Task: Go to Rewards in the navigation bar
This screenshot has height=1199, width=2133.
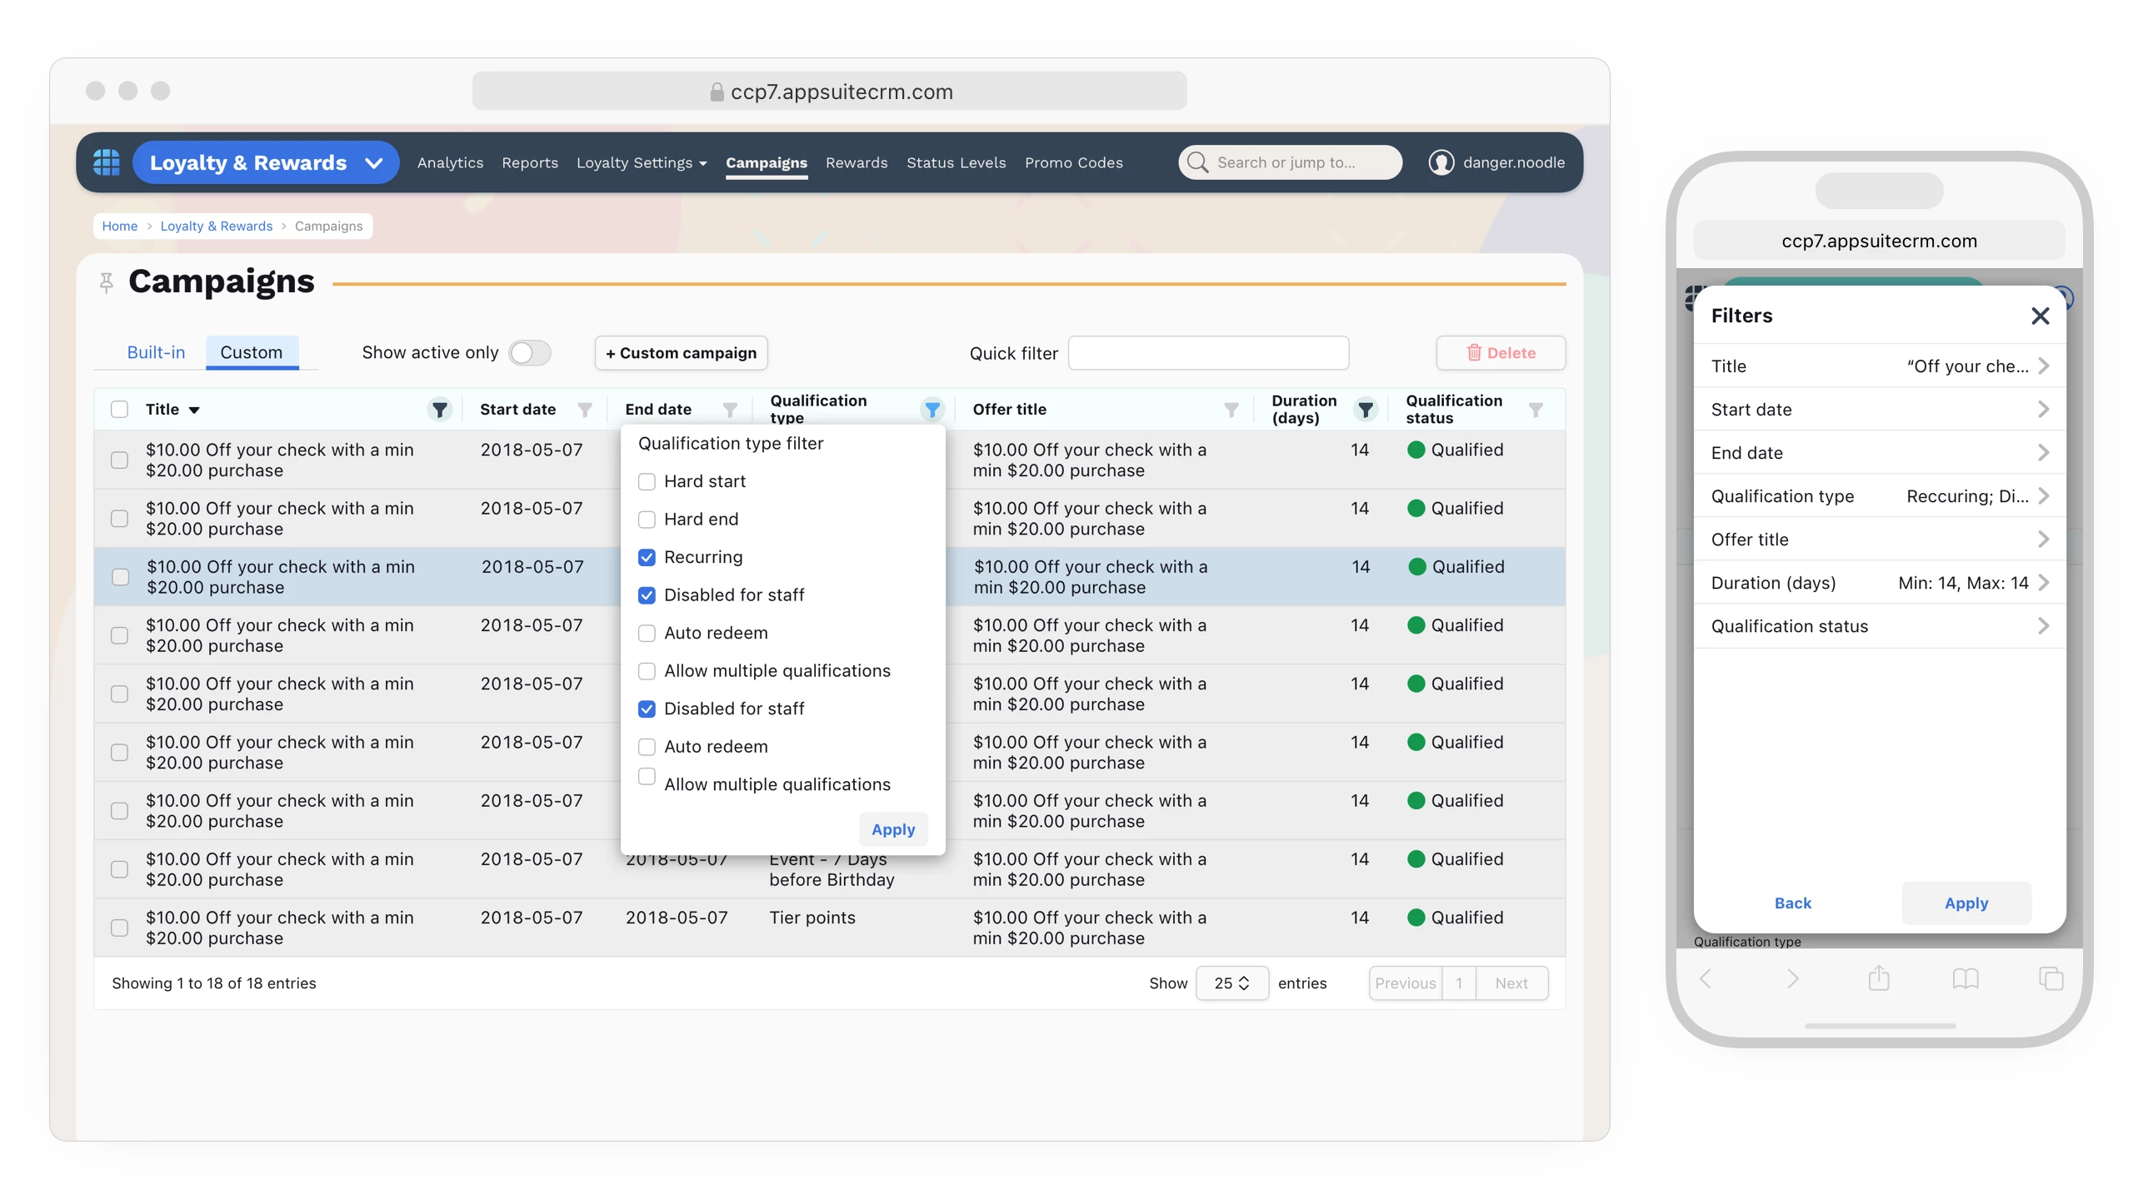Action: pos(856,162)
